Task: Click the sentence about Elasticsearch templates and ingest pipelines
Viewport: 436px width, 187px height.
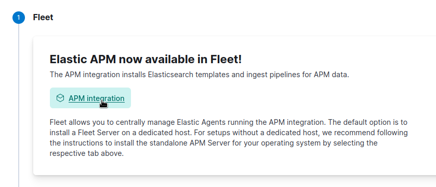Action: pyautogui.click(x=199, y=75)
